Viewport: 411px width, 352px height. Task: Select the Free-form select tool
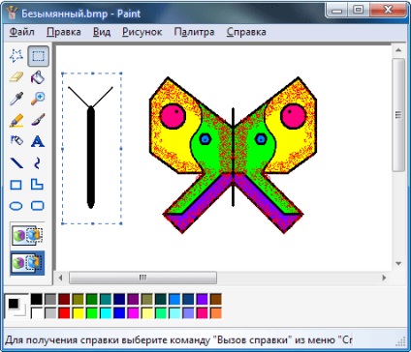coord(16,56)
